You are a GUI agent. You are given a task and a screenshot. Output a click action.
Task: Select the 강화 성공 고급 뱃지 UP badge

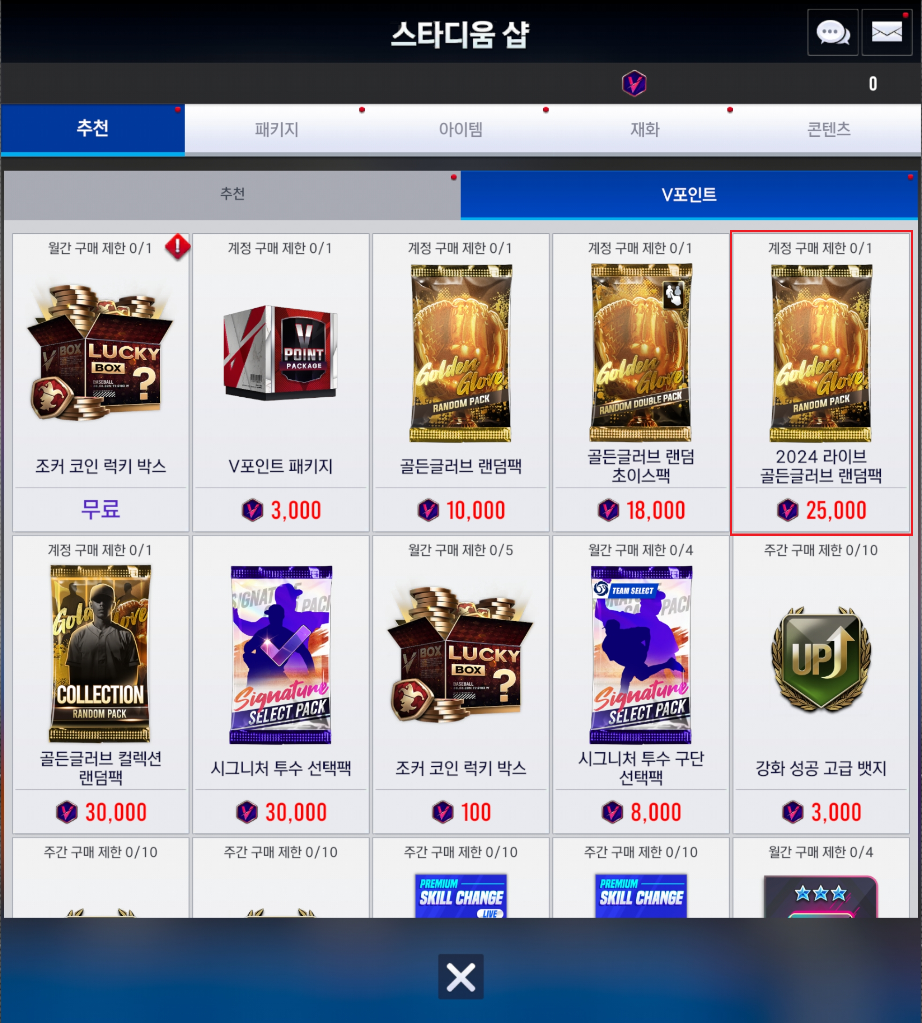pyautogui.click(x=821, y=659)
